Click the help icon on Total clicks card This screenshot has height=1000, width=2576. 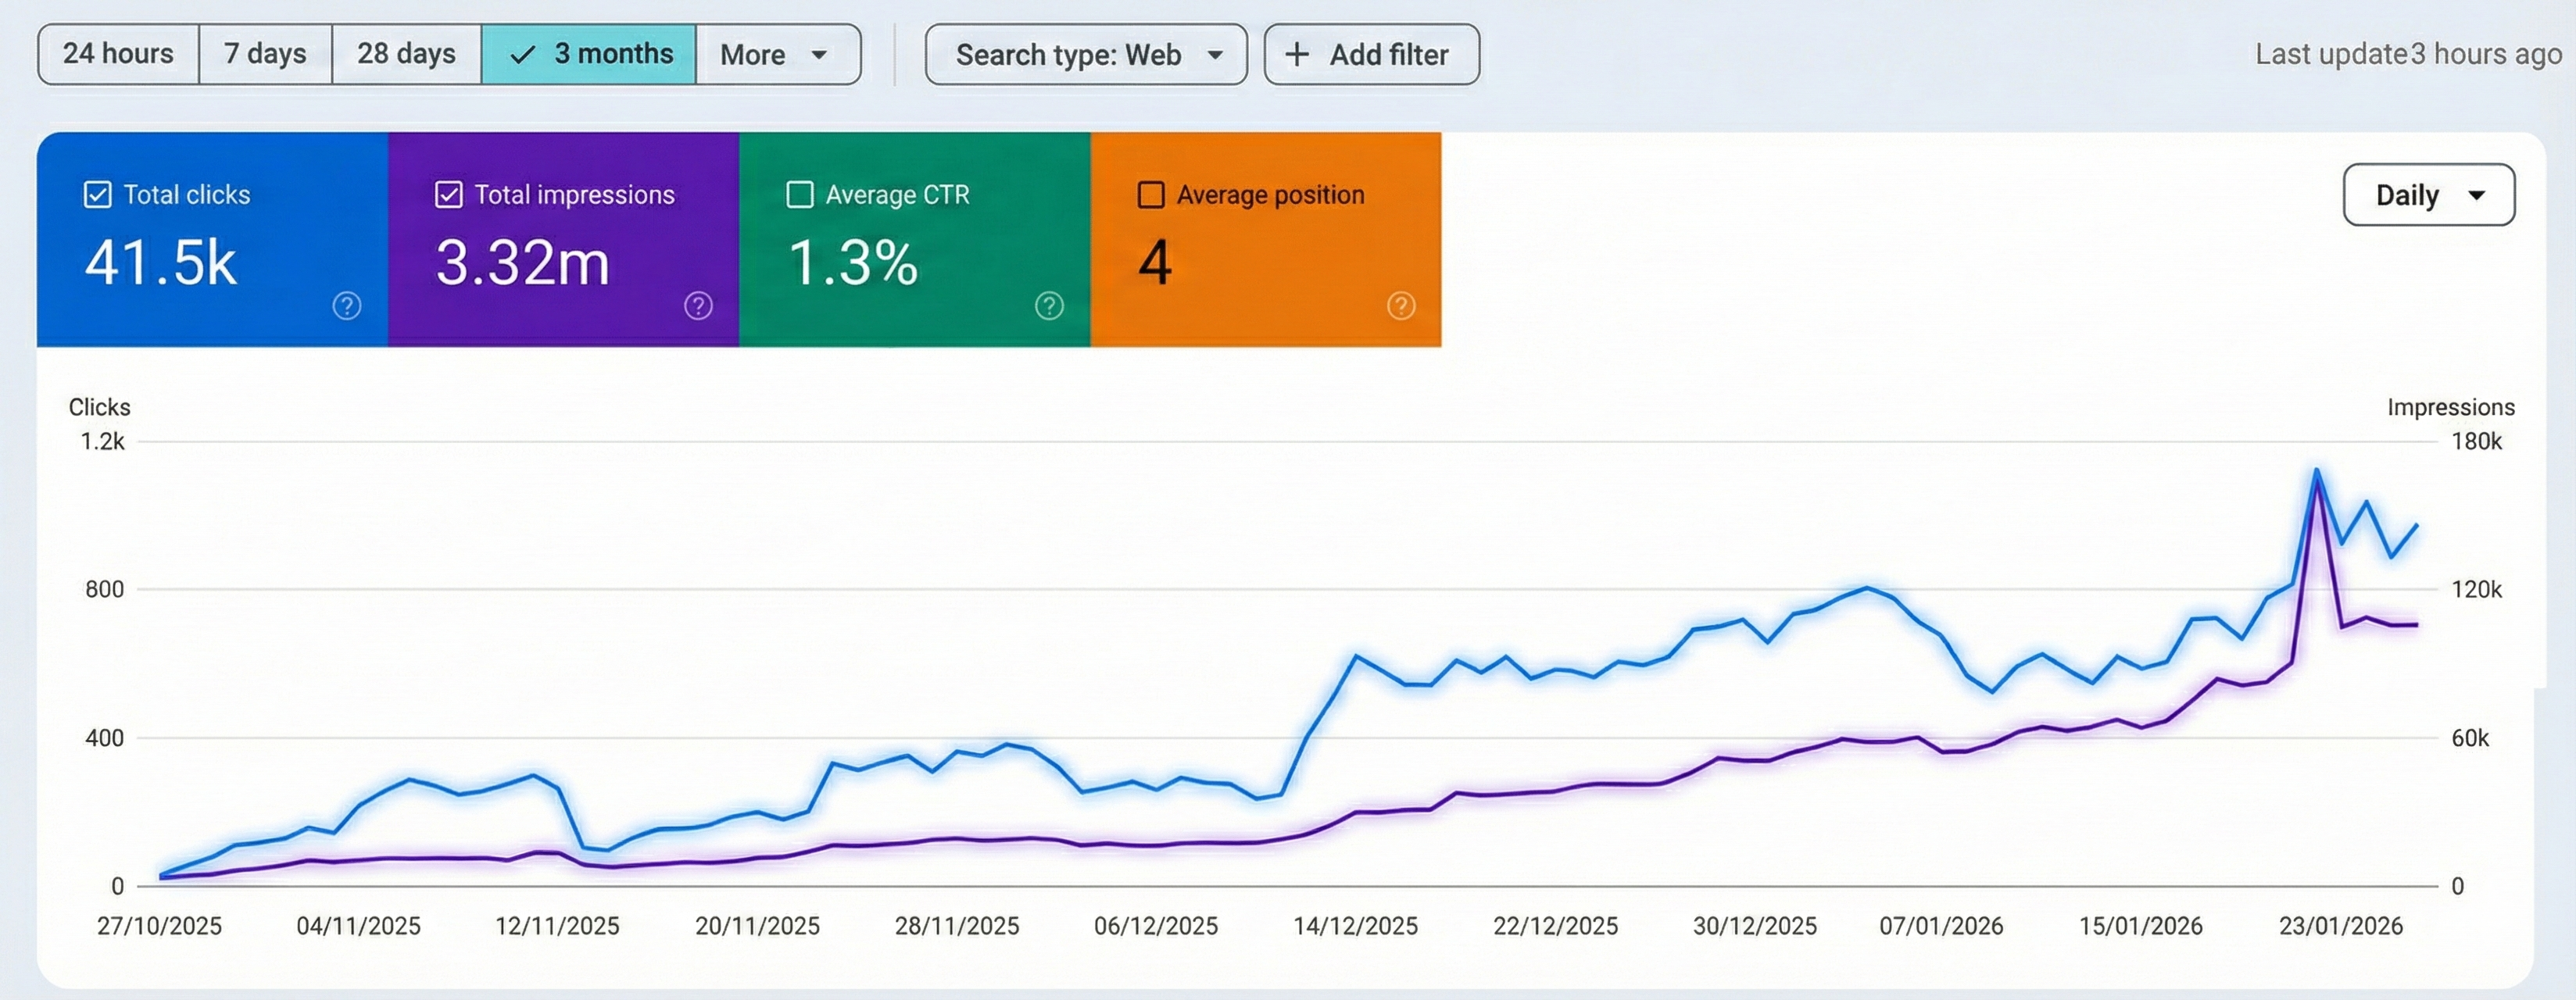(x=346, y=307)
